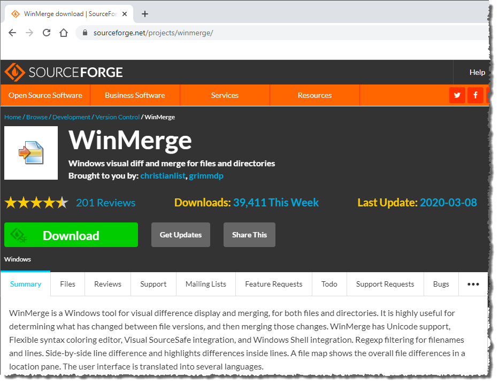Switch focus to the WinMerge download browser tab
499x385 pixels.
pyautogui.click(x=70, y=14)
